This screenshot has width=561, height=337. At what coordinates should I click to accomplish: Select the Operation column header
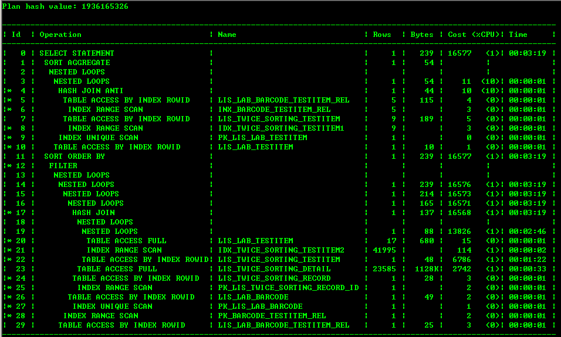point(60,35)
